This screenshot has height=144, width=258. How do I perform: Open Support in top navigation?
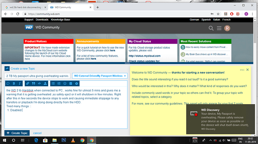pos(29,19)
